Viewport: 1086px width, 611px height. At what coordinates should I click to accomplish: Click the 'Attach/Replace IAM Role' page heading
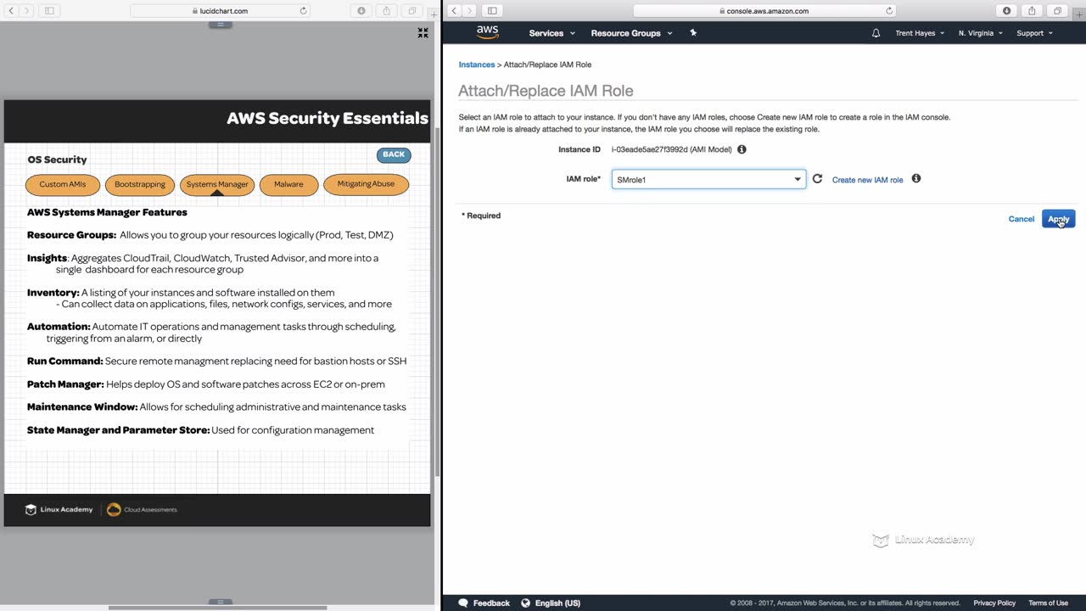point(546,91)
